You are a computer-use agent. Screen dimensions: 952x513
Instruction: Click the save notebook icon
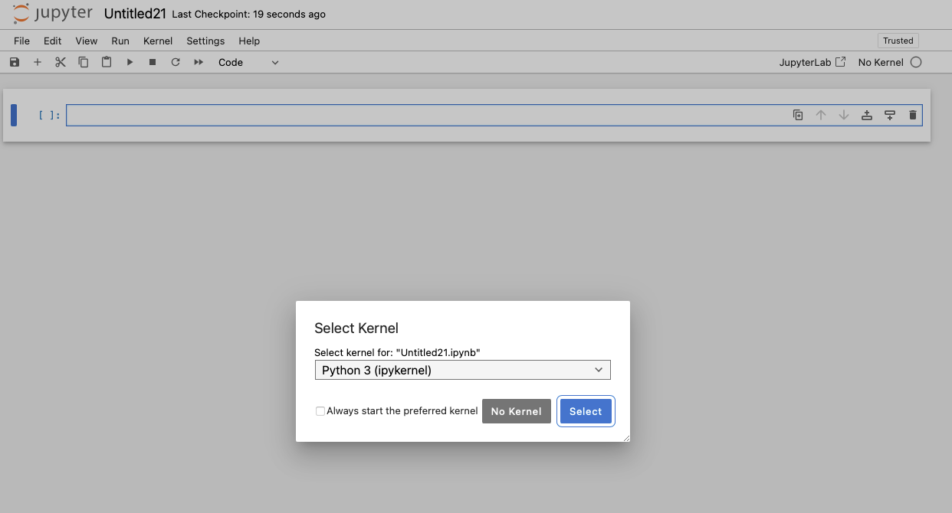(15, 62)
